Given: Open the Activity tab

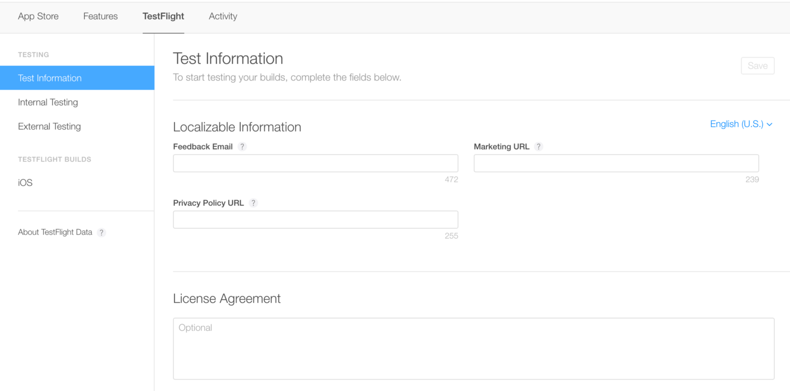Looking at the screenshot, I should point(223,16).
